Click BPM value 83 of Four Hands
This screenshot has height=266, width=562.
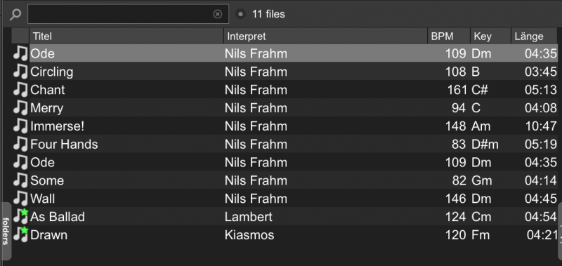point(459,145)
